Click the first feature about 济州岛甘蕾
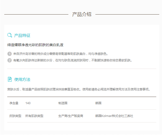The width and height of the screenshot is (162, 135). coord(60,54)
